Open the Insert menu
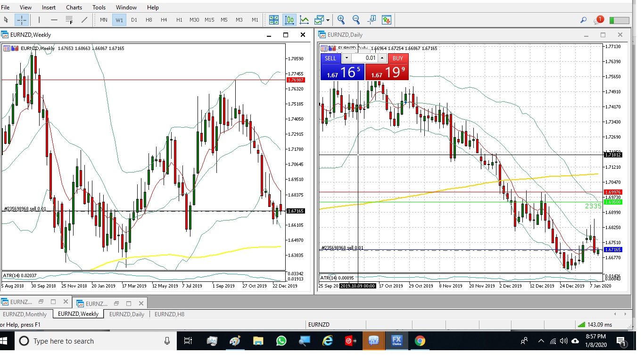644x362 pixels. (x=49, y=8)
